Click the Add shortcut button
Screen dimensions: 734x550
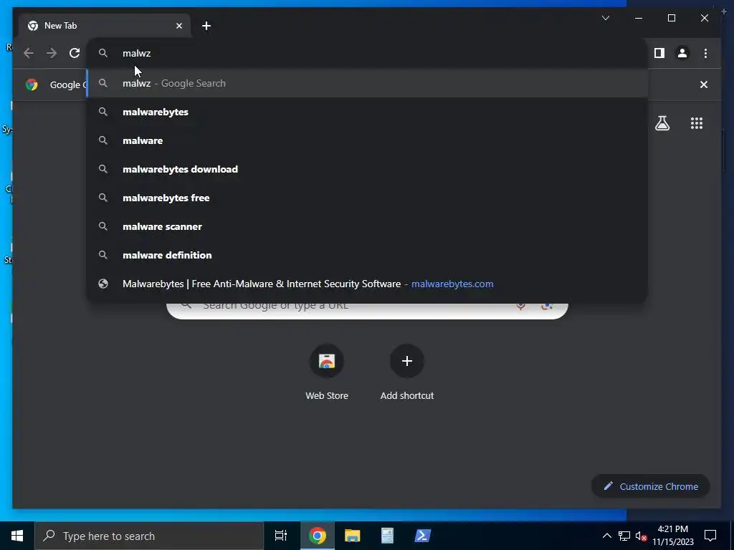[407, 372]
